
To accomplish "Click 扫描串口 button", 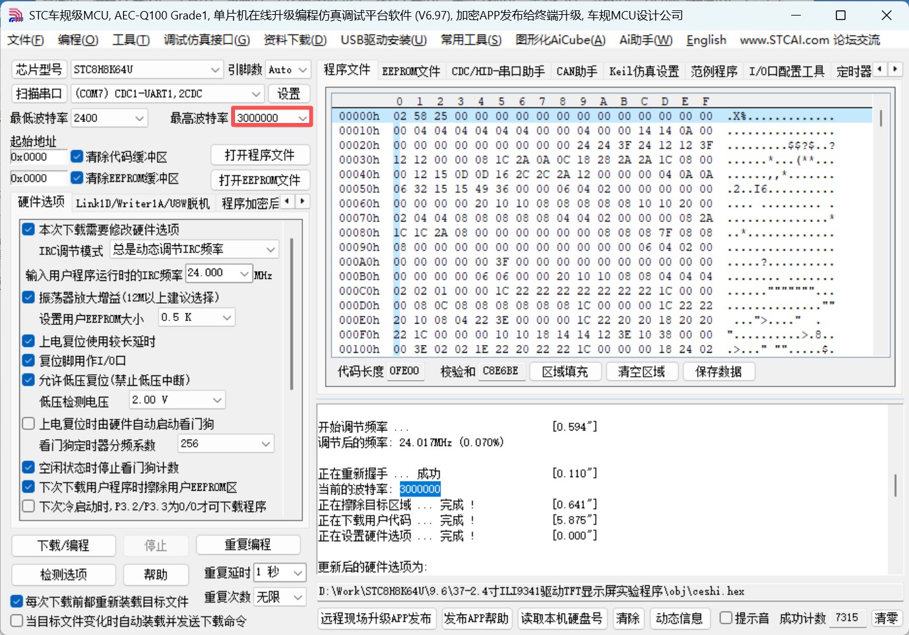I will [x=39, y=94].
